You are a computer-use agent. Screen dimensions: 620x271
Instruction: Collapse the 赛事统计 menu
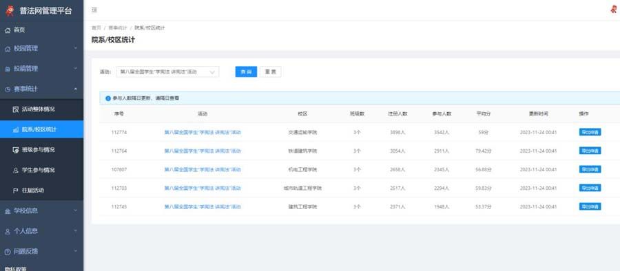[41, 89]
